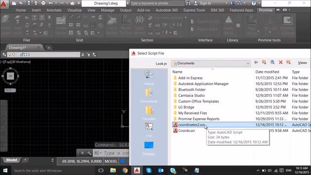Click the Open file icon in quick access toolbar
Viewport: 311px width, 175px height.
[21, 3]
